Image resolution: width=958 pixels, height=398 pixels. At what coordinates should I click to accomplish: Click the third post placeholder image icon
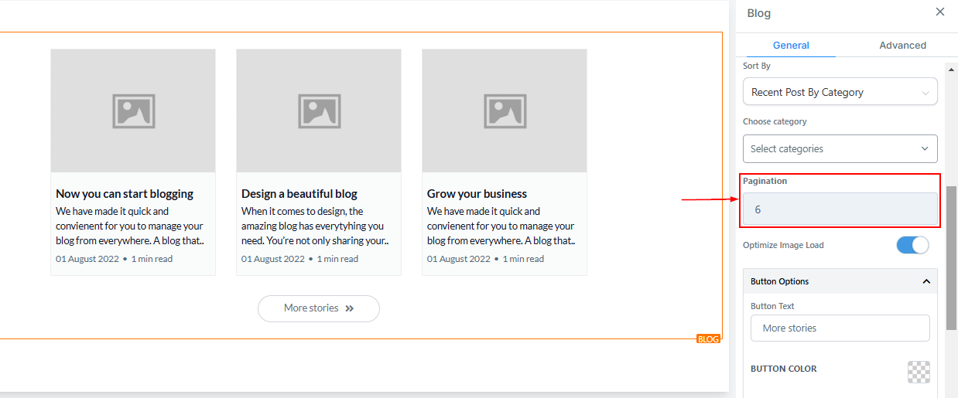(505, 111)
